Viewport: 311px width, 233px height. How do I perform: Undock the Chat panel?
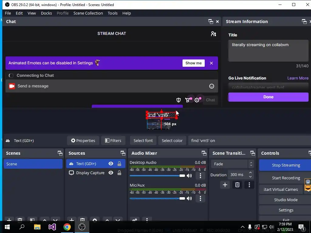pos(211,22)
